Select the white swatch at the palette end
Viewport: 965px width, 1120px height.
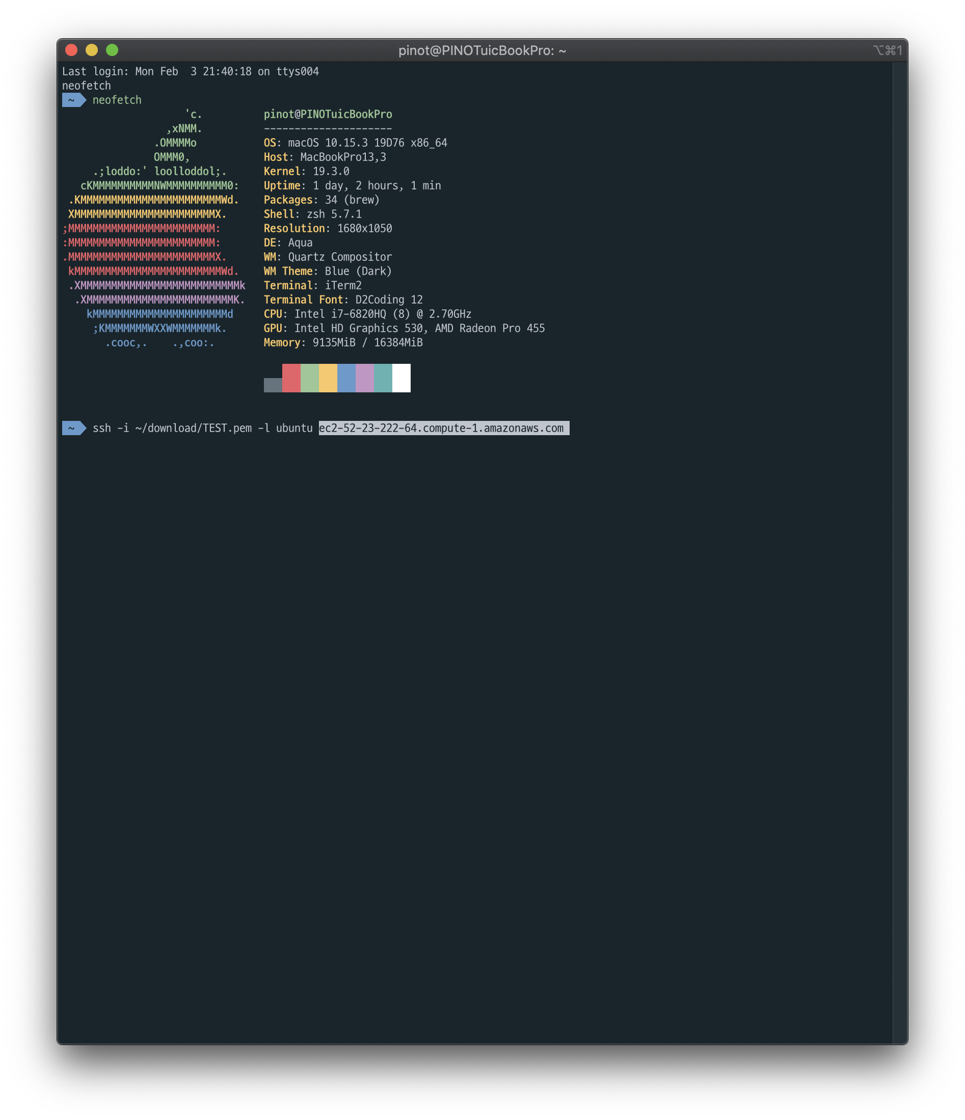(401, 379)
